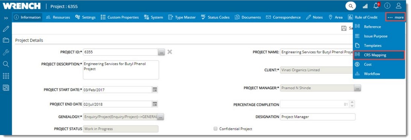Click the Client field Vinati Organics Limited
Image resolution: width=411 pixels, height=140 pixels.
[x=317, y=70]
